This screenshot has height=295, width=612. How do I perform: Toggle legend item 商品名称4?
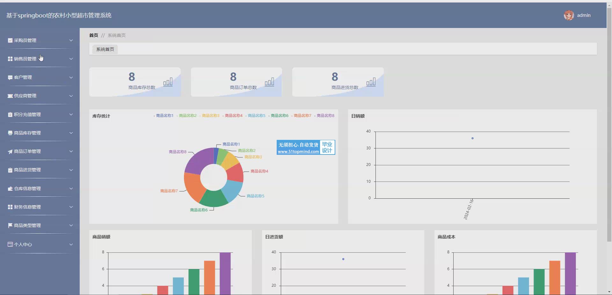coord(233,116)
